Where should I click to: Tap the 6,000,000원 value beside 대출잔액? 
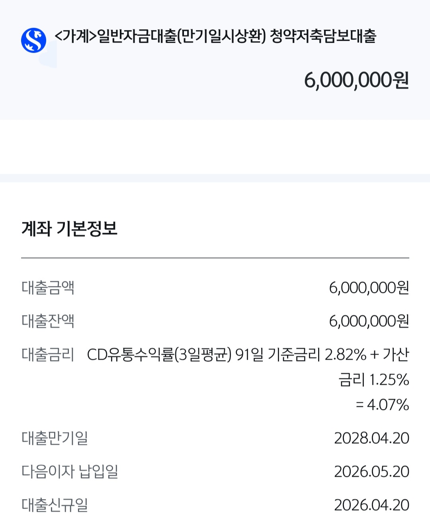369,321
